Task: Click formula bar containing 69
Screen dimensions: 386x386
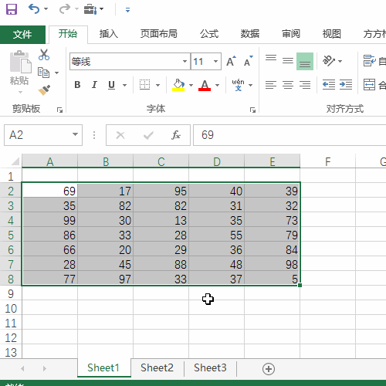Action: point(289,135)
